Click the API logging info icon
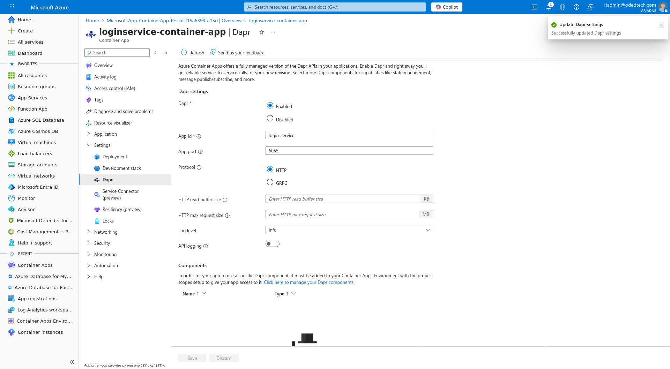The width and height of the screenshot is (670, 369). (x=206, y=246)
